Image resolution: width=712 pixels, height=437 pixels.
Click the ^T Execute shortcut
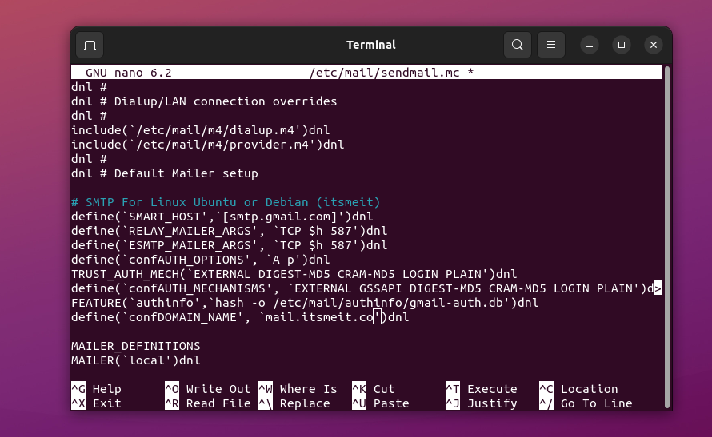(481, 389)
